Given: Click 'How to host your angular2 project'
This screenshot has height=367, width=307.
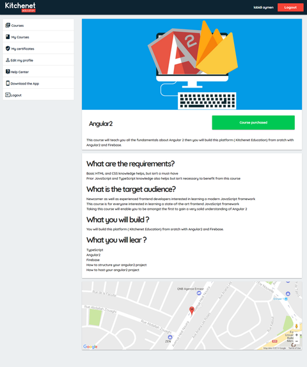Looking at the screenshot, I should (x=113, y=270).
